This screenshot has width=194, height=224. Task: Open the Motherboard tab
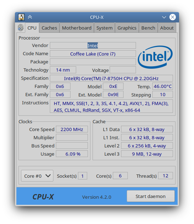coord(77,28)
